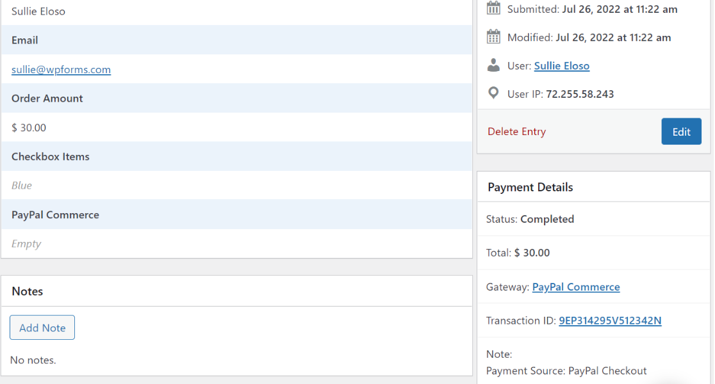Open the PayPal Commerce gateway link
Image resolution: width=715 pixels, height=384 pixels.
[576, 287]
